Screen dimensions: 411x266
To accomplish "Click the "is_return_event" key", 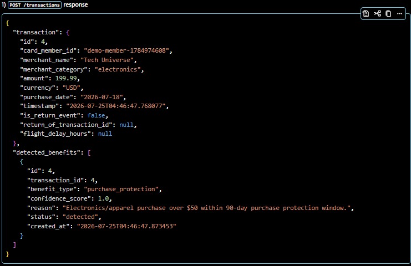I will pyautogui.click(x=50, y=115).
